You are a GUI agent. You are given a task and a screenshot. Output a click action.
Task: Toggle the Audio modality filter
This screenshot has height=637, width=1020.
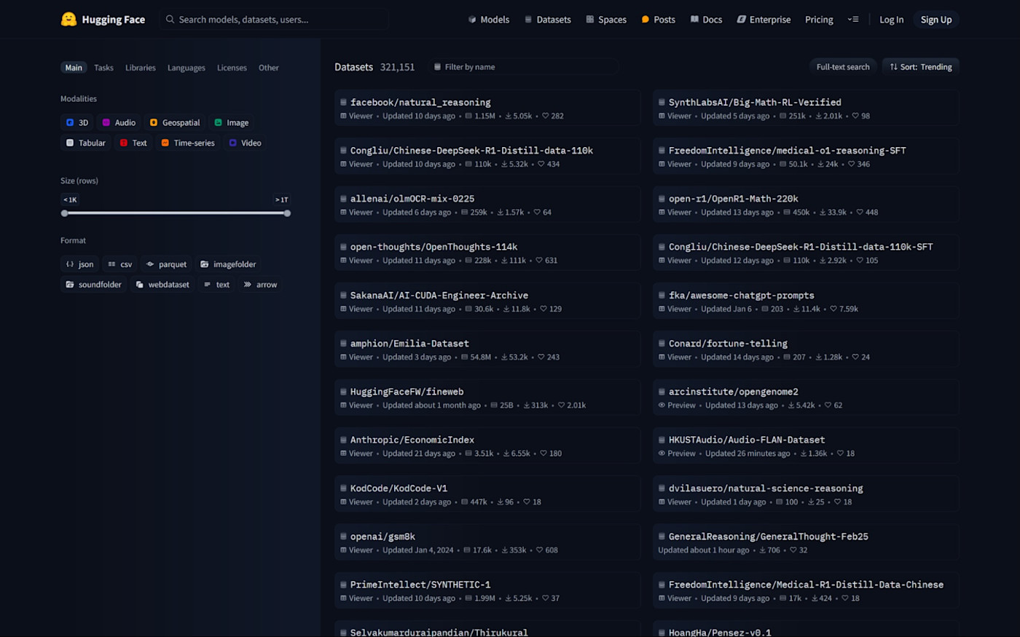119,122
